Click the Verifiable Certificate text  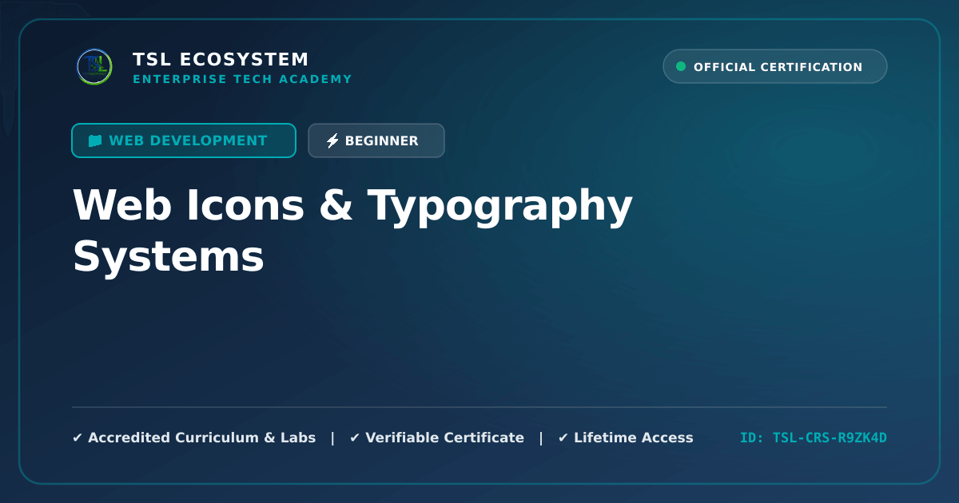[x=444, y=438]
